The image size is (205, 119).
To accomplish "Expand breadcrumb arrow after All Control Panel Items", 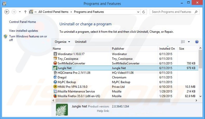I will coord(71,12).
